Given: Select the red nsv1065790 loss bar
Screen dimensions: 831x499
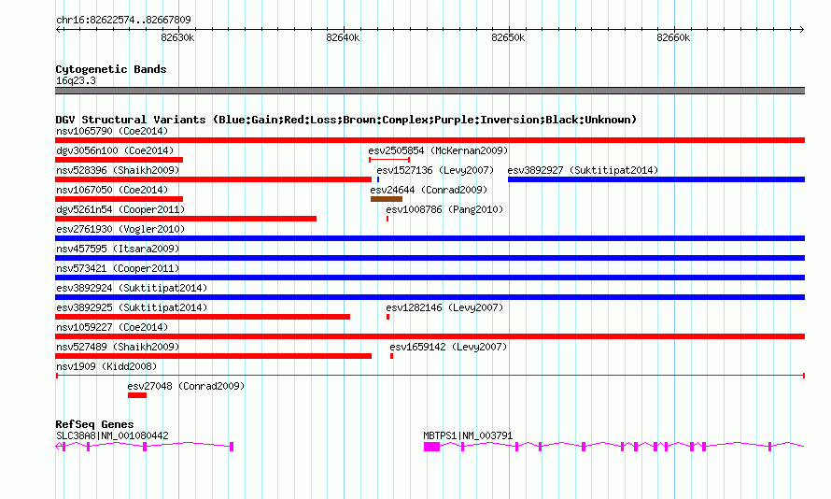Looking at the screenshot, I should click(x=430, y=140).
